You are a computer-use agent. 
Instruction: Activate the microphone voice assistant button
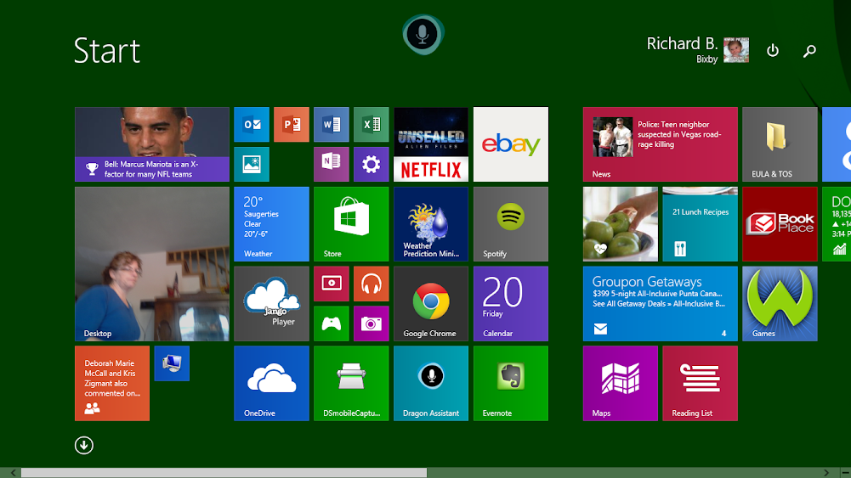423,35
